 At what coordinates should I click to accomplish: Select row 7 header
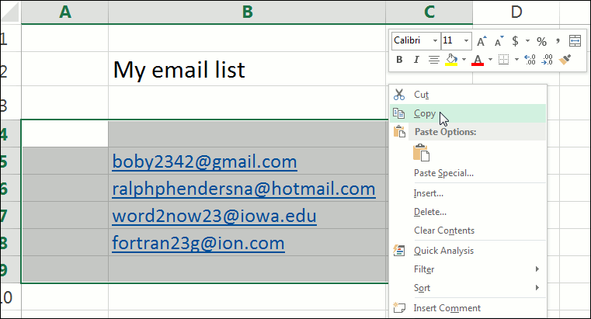pos(11,215)
